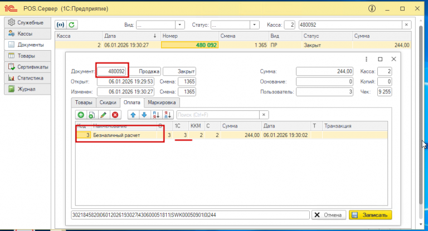
Task: Click the broadcast signal icon button
Action: click(60, 25)
